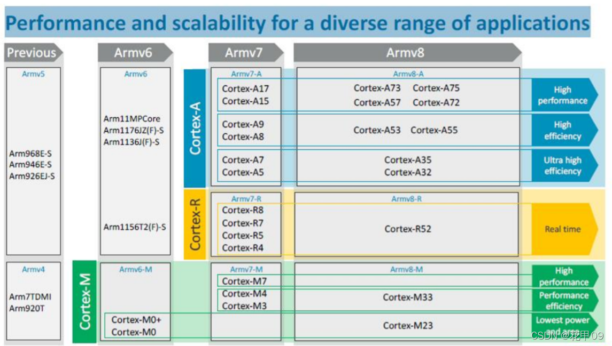Click Cortex-A53 entry
This screenshot has height=346, width=612.
377,131
